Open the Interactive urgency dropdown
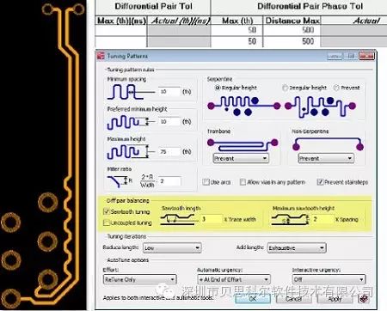The width and height of the screenshot is (387, 311). point(329,279)
